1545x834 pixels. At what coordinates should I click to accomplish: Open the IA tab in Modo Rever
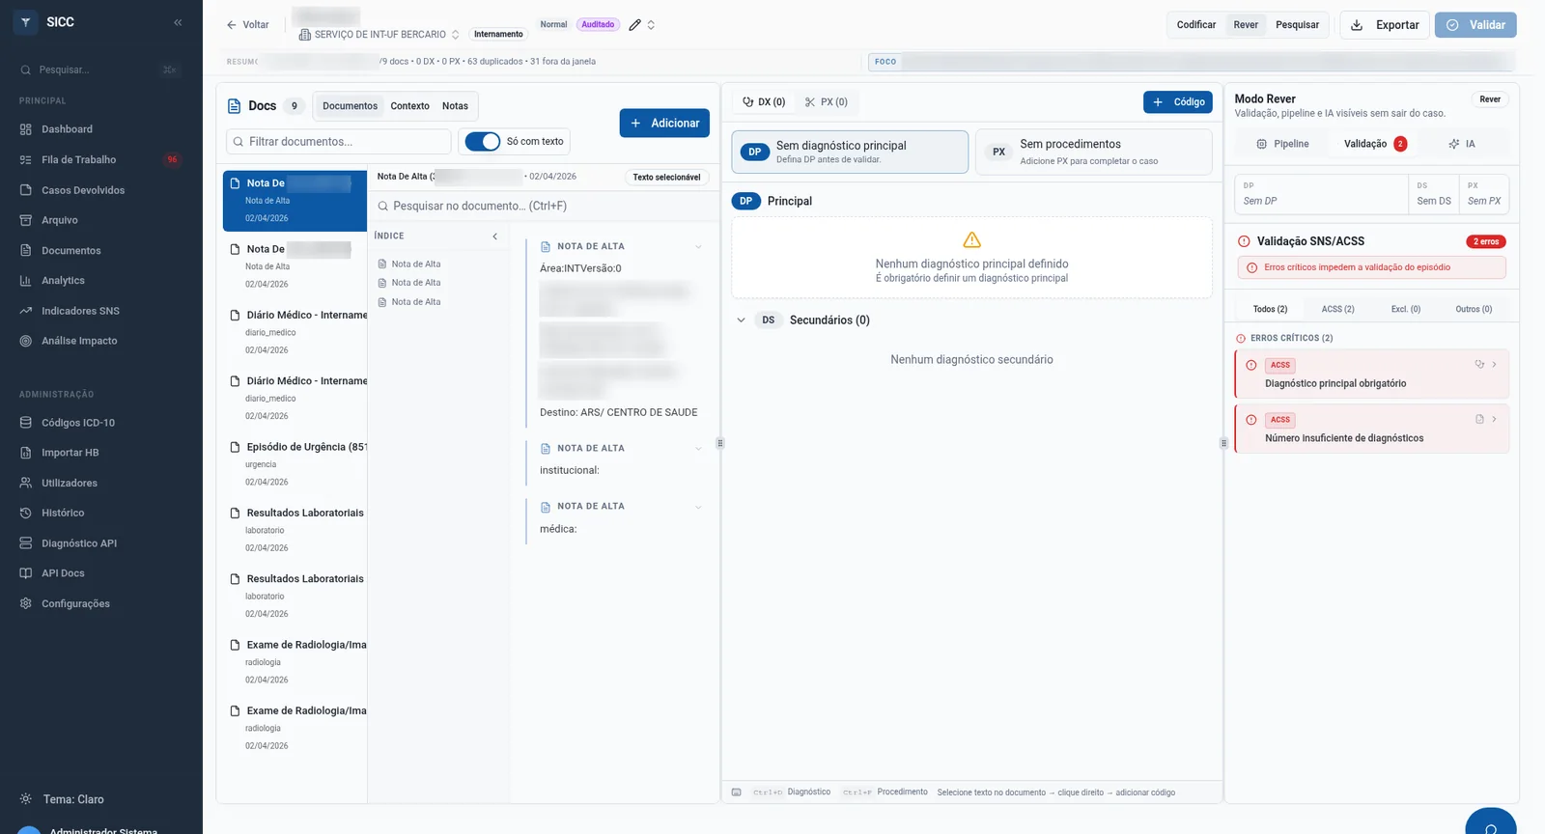(x=1462, y=144)
